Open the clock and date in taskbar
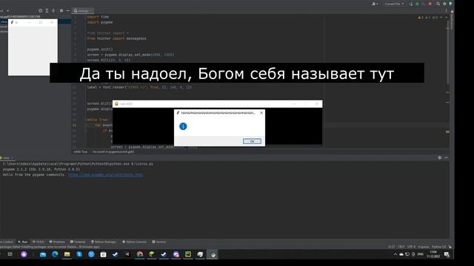 433,254
